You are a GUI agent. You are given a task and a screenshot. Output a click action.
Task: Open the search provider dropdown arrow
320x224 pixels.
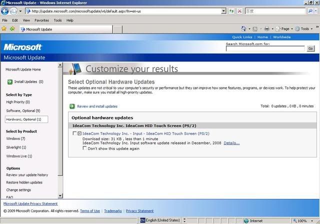tap(316, 11)
